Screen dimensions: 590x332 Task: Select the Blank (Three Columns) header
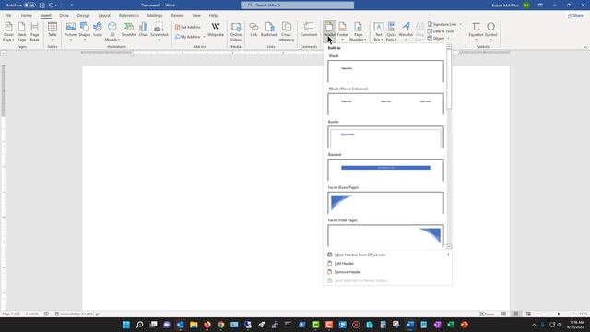385,104
